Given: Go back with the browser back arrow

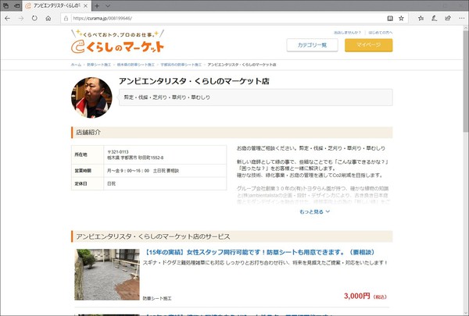Looking at the screenshot, I should click(x=8, y=18).
